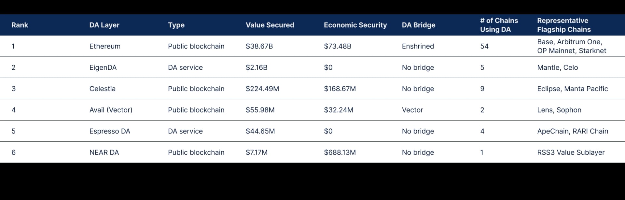
Task: Select the Avail (Vector) row name
Action: tap(111, 110)
